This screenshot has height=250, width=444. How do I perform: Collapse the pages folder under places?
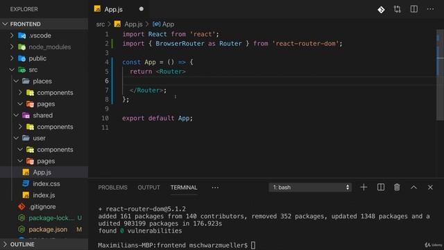(20, 104)
